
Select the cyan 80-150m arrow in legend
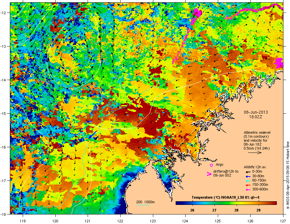tap(247, 181)
